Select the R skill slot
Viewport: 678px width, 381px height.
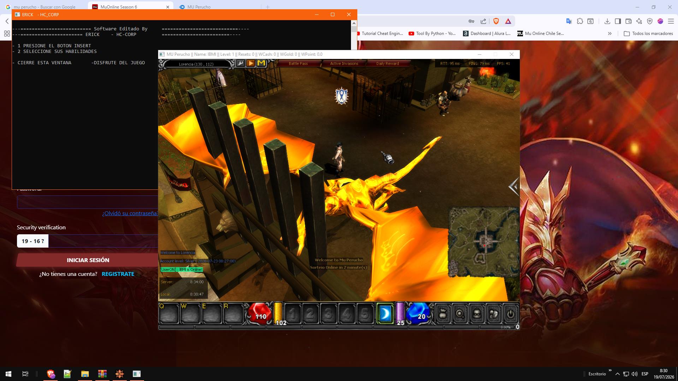[x=233, y=313]
